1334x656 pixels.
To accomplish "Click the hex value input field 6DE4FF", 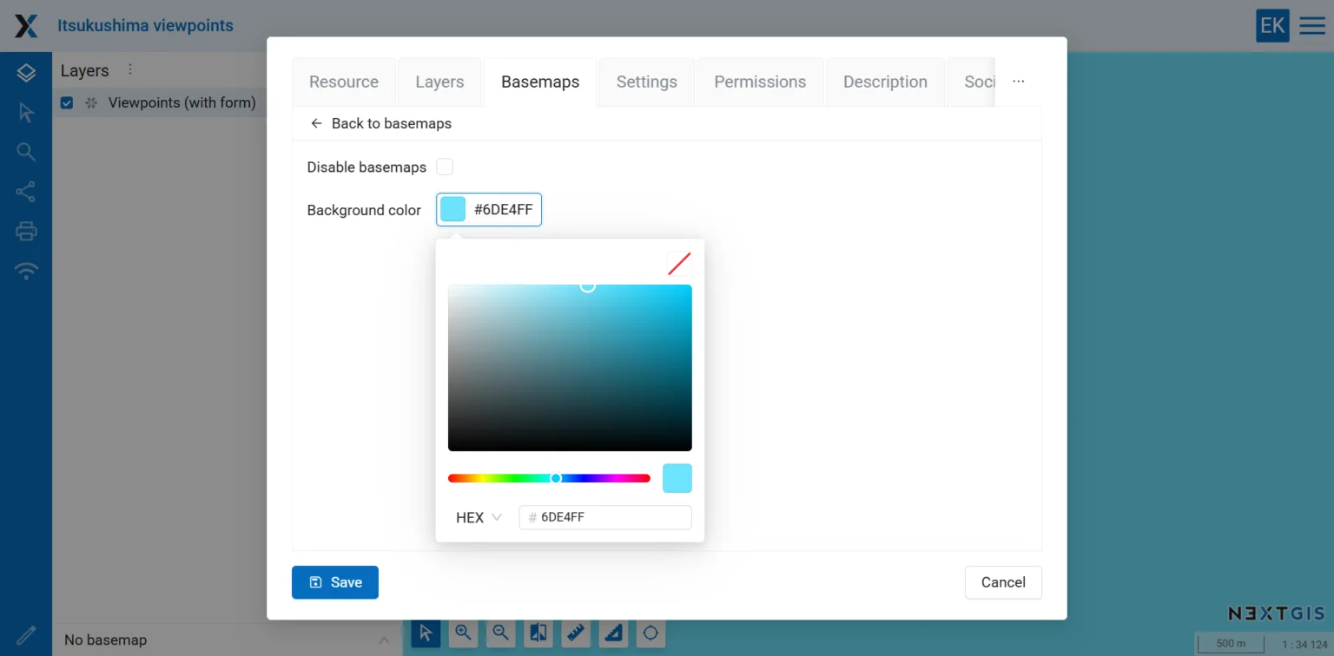I will 605,517.
